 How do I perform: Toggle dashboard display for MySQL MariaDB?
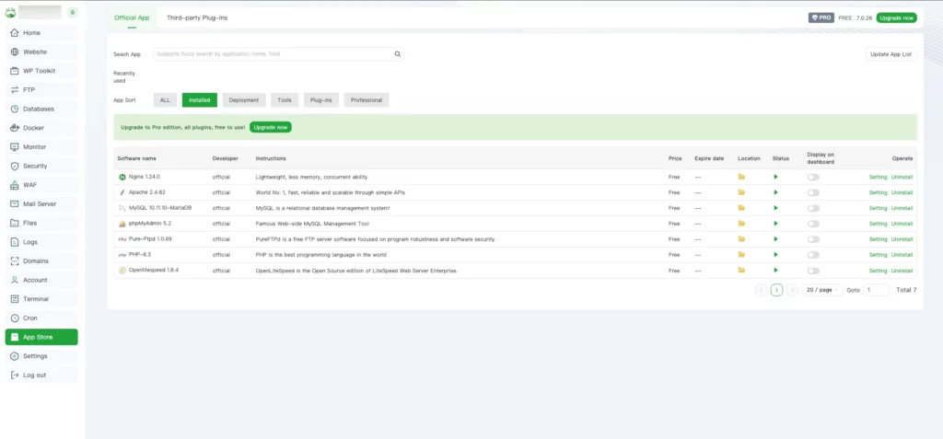(x=813, y=208)
